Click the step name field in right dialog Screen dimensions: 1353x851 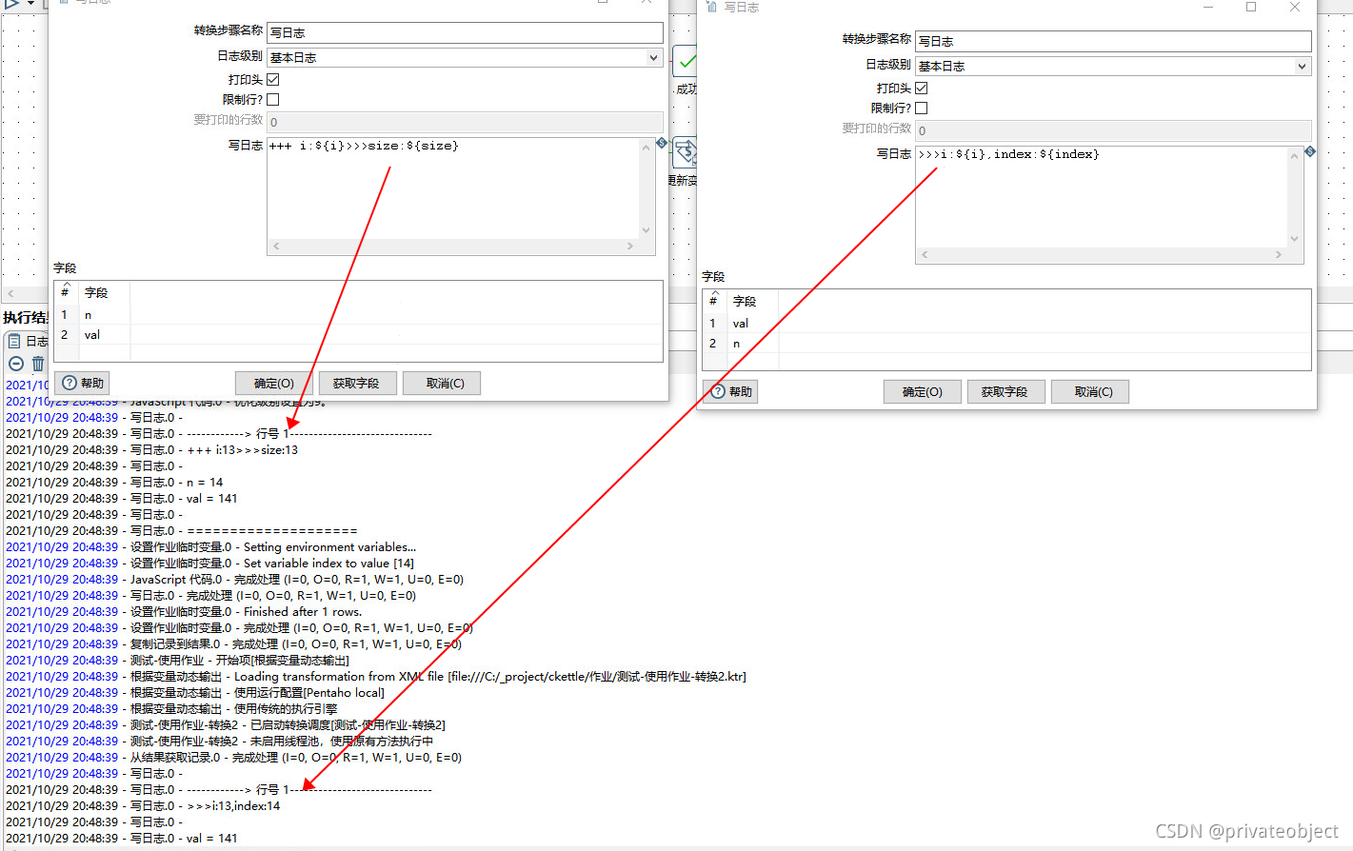1113,41
